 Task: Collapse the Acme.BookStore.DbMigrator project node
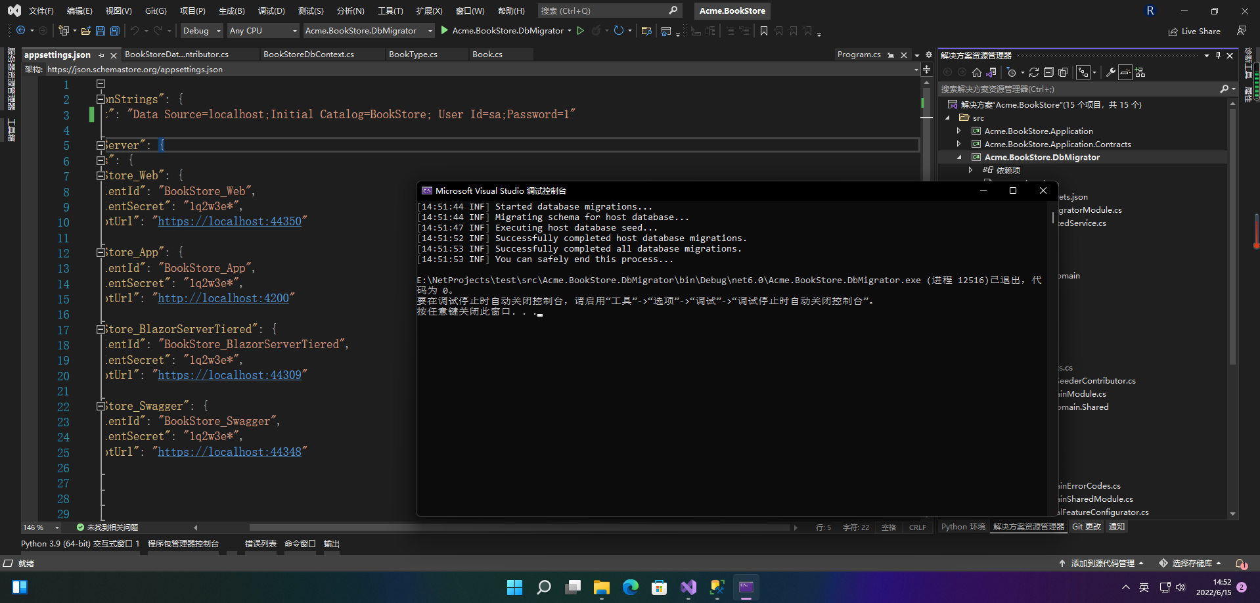[958, 158]
